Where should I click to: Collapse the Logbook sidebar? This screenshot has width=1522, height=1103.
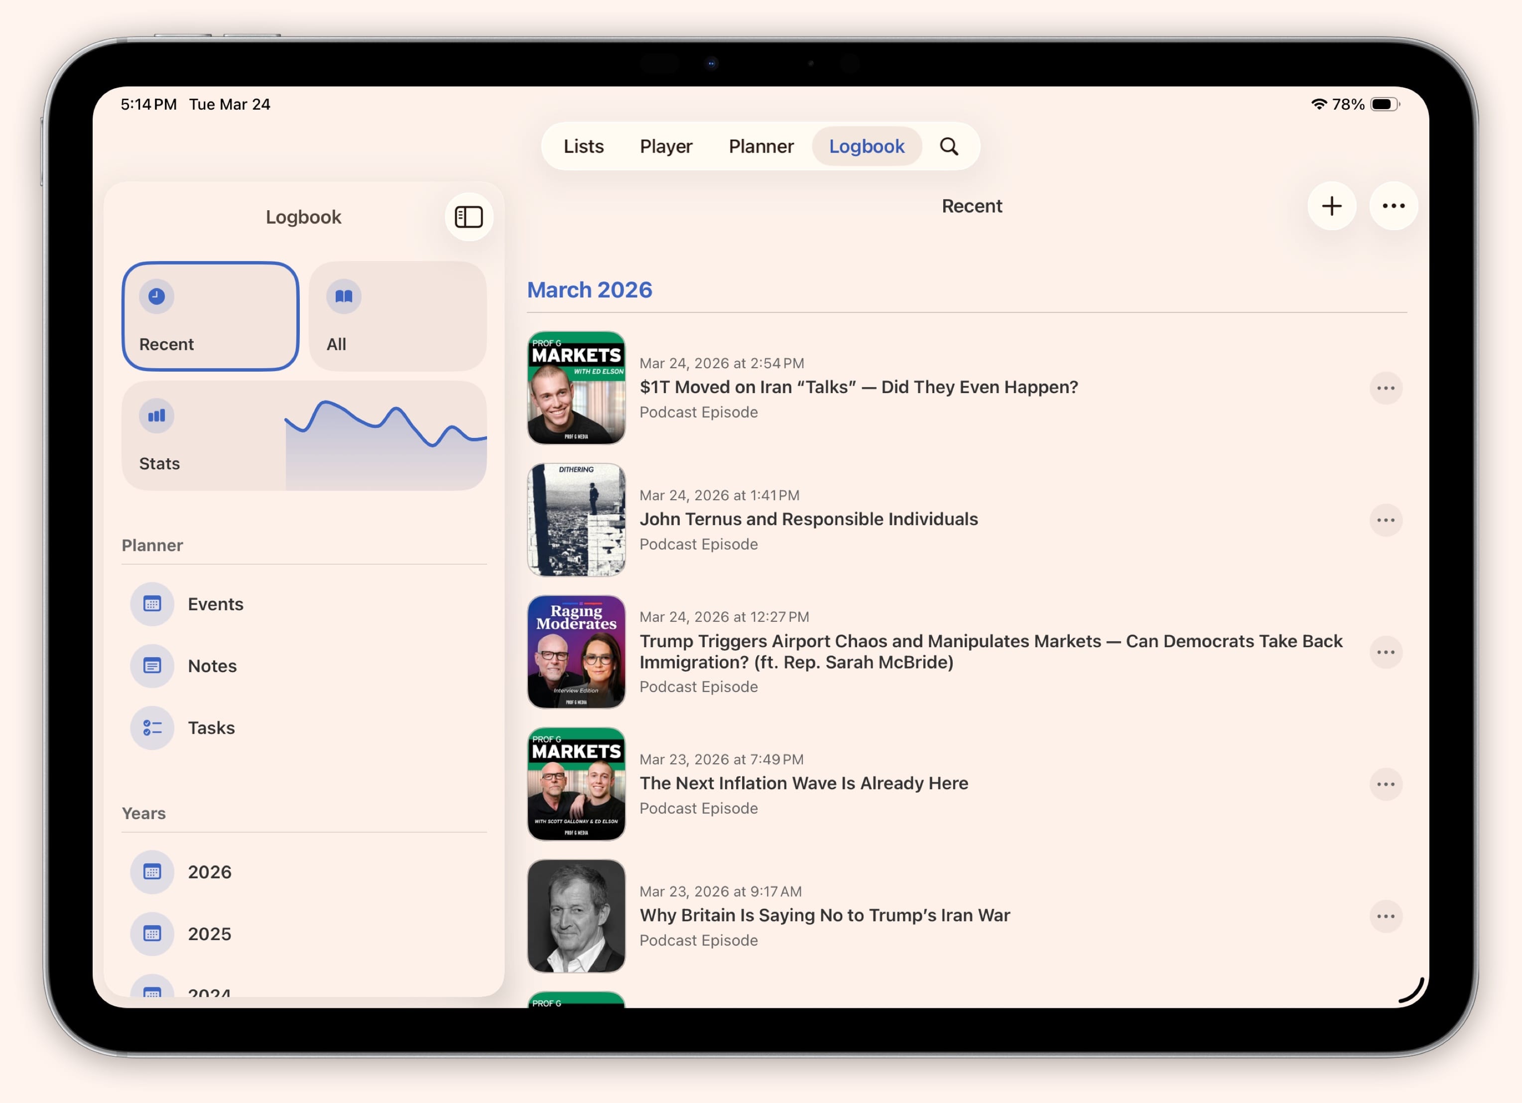[x=469, y=216]
